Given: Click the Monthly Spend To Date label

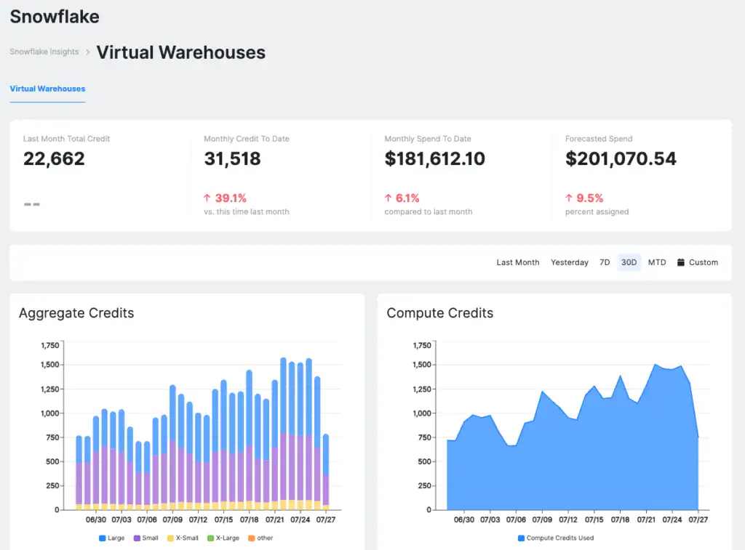Looking at the screenshot, I should pos(428,139).
